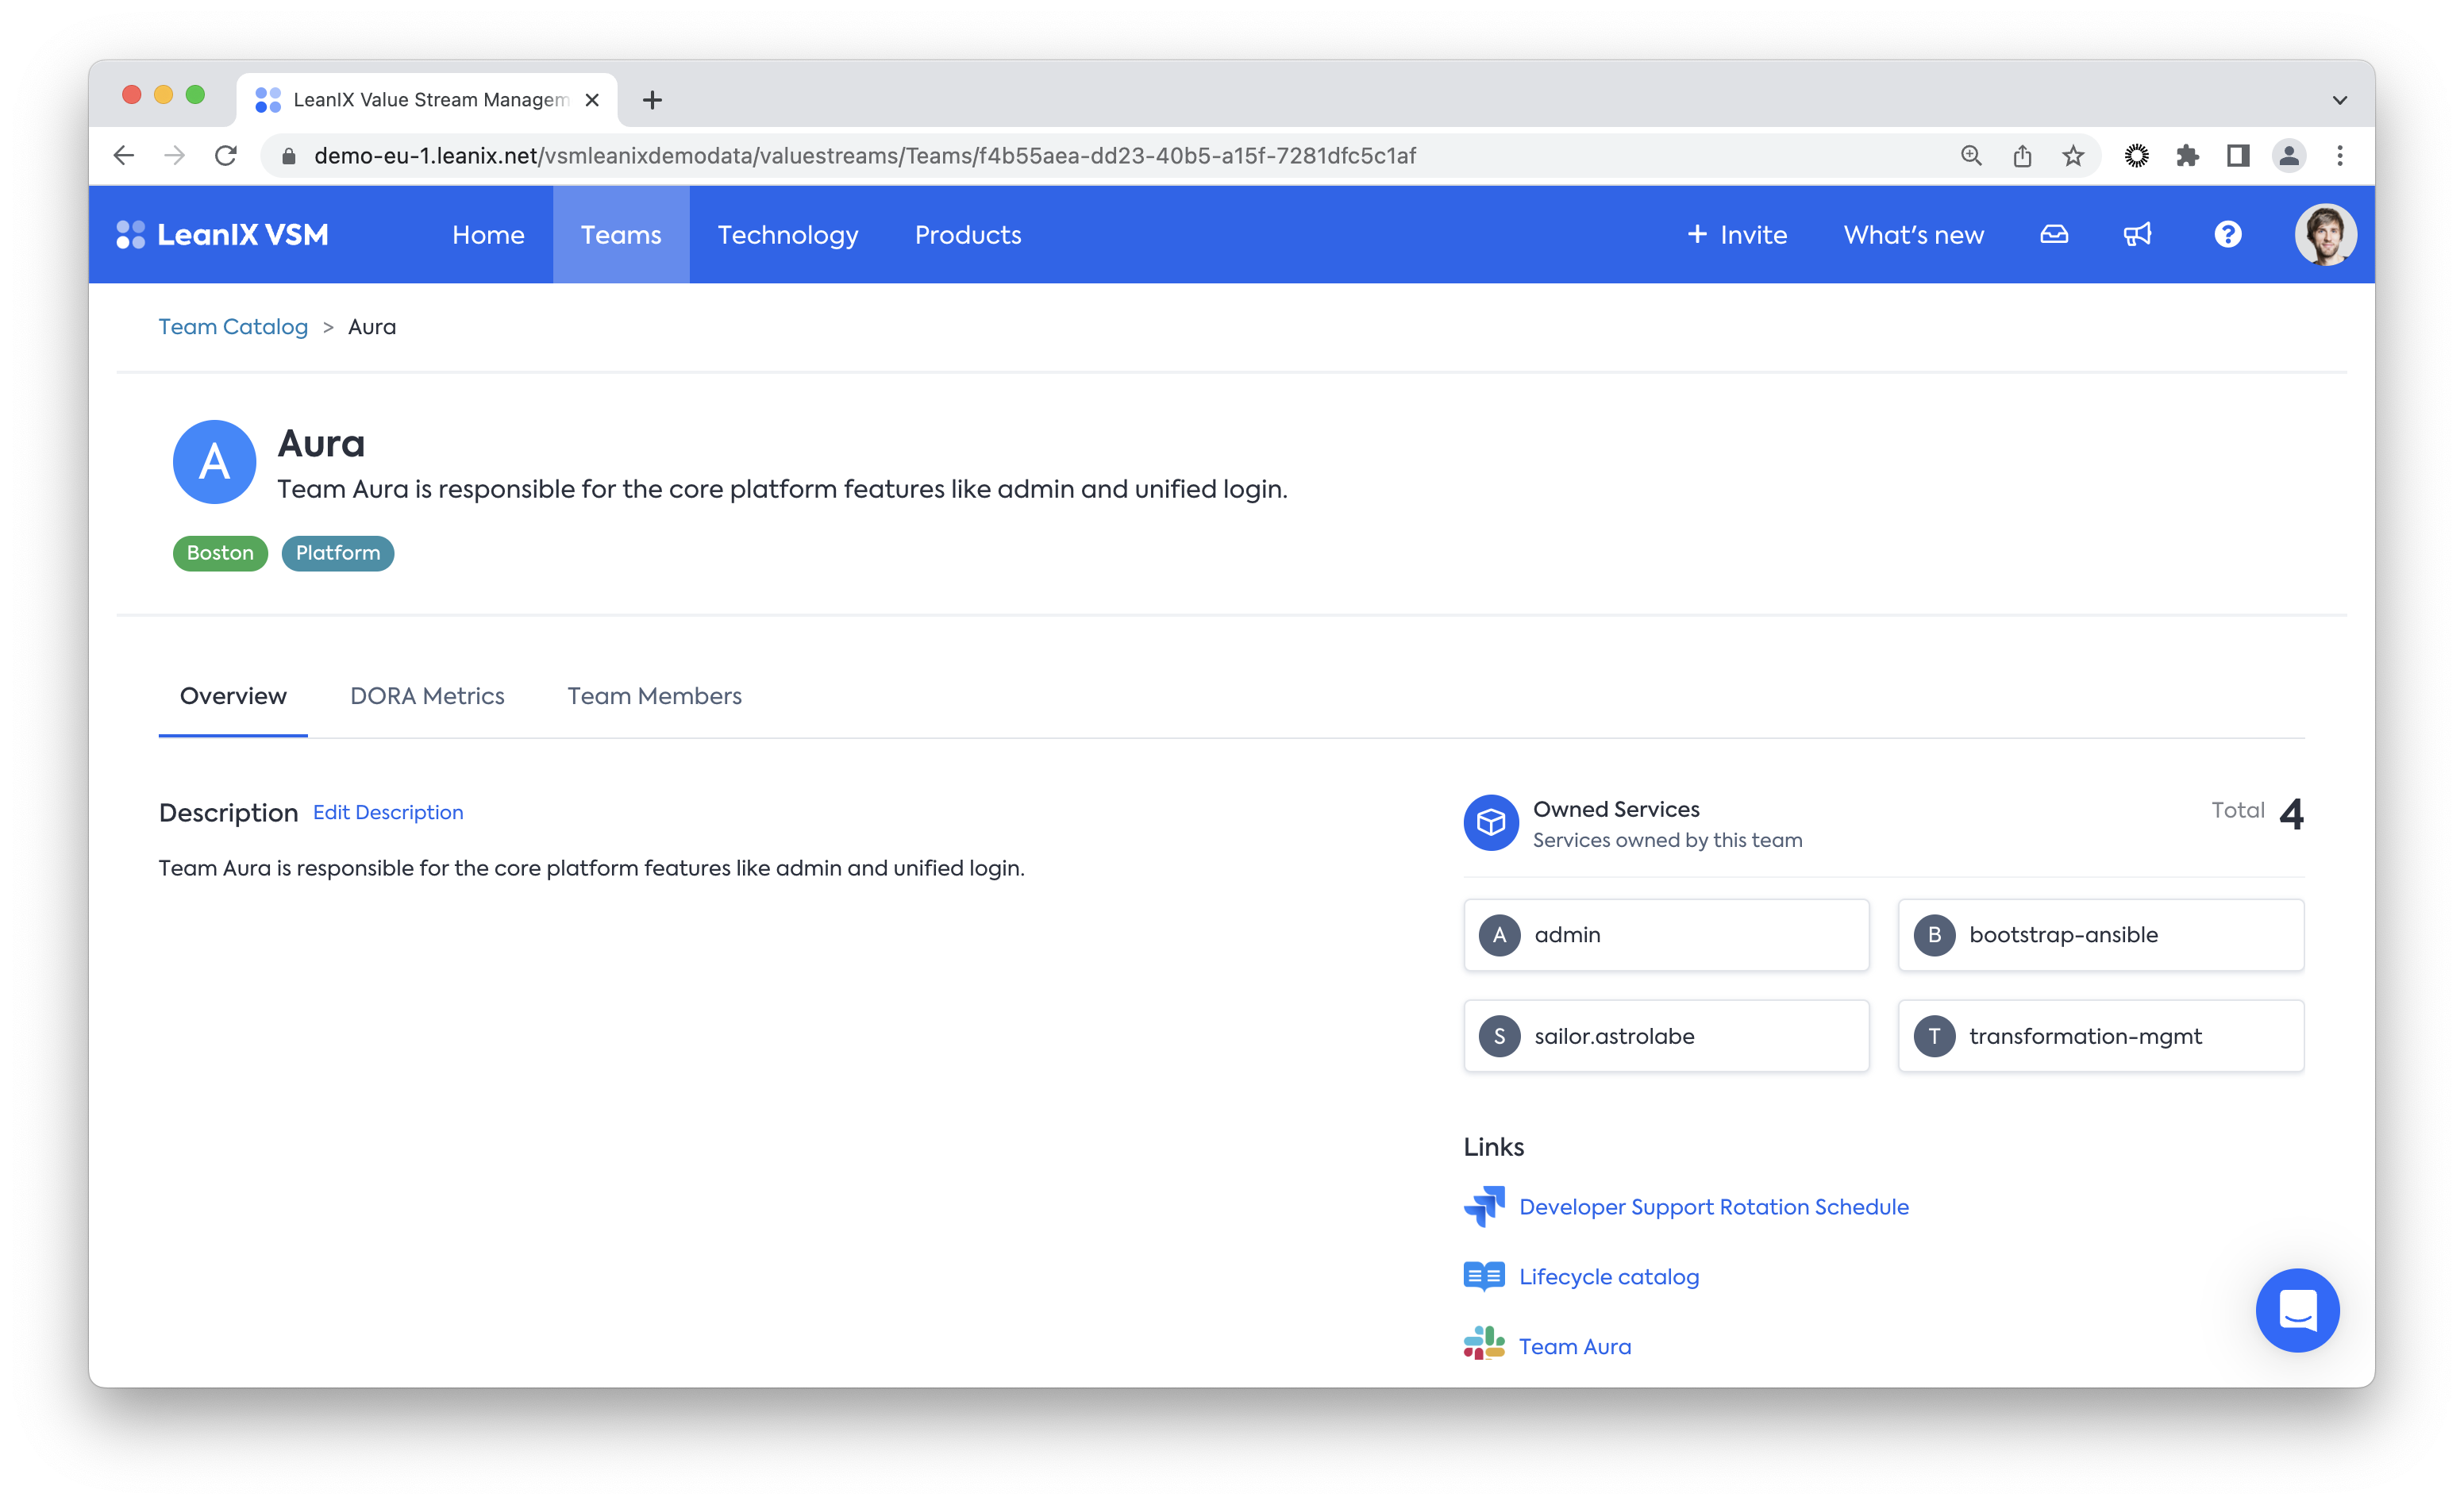Viewport: 2464px width, 1505px height.
Task: Open the help question mark icon
Action: pyautogui.click(x=2227, y=234)
